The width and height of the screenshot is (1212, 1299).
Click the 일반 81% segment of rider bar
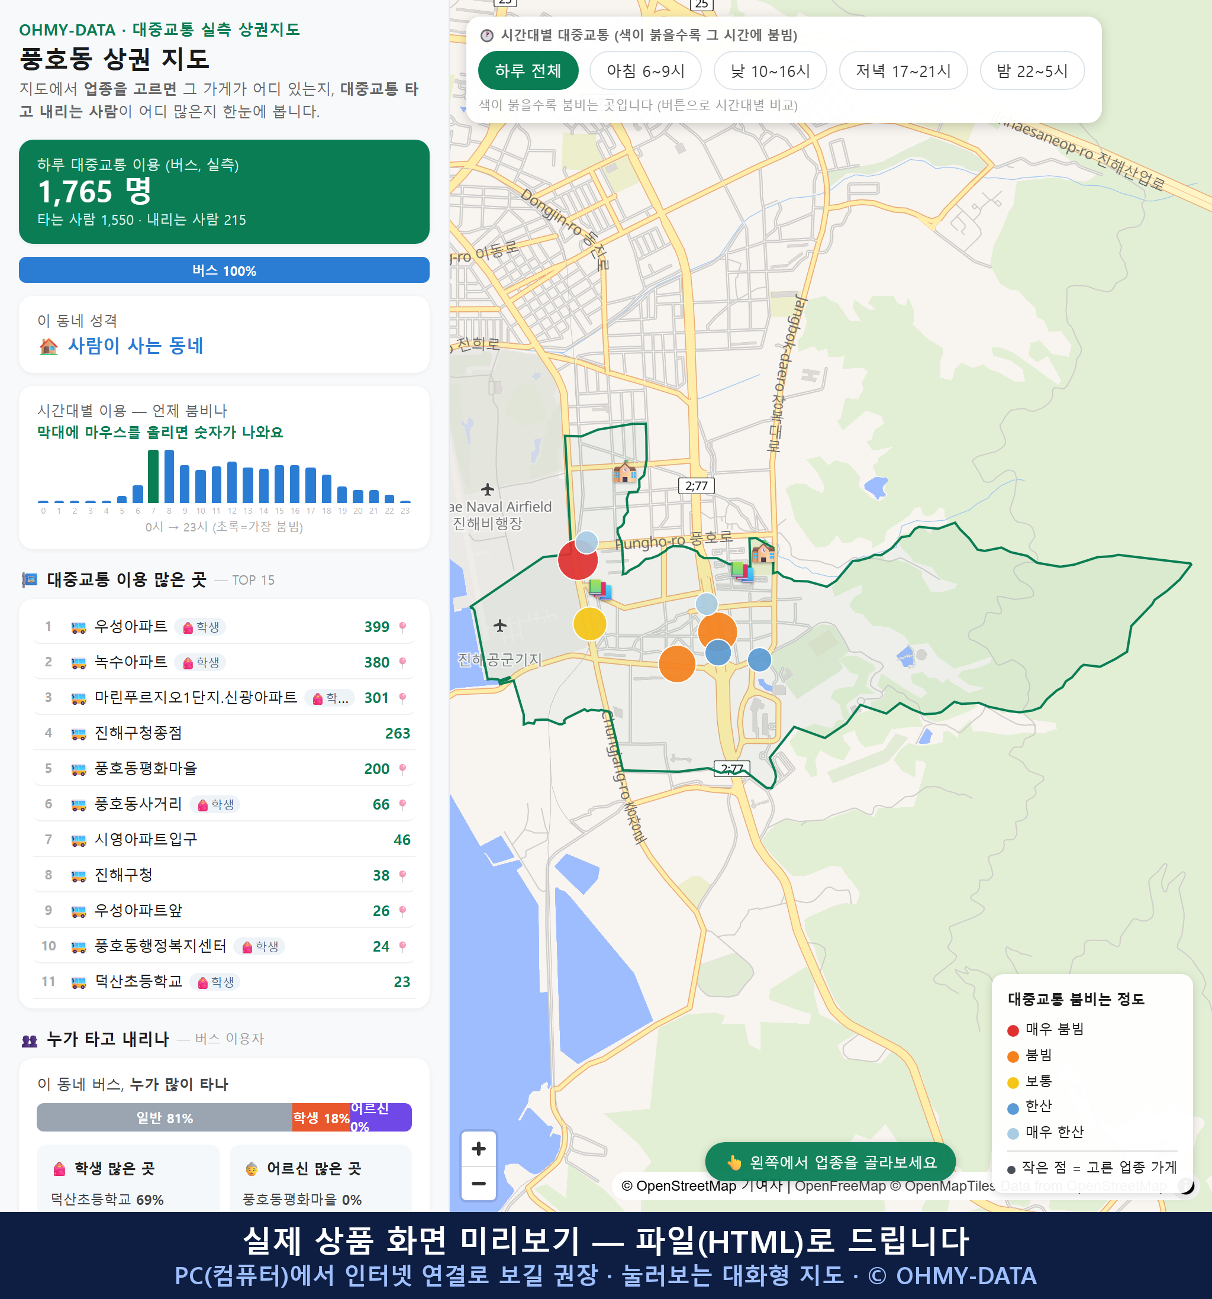(165, 1117)
